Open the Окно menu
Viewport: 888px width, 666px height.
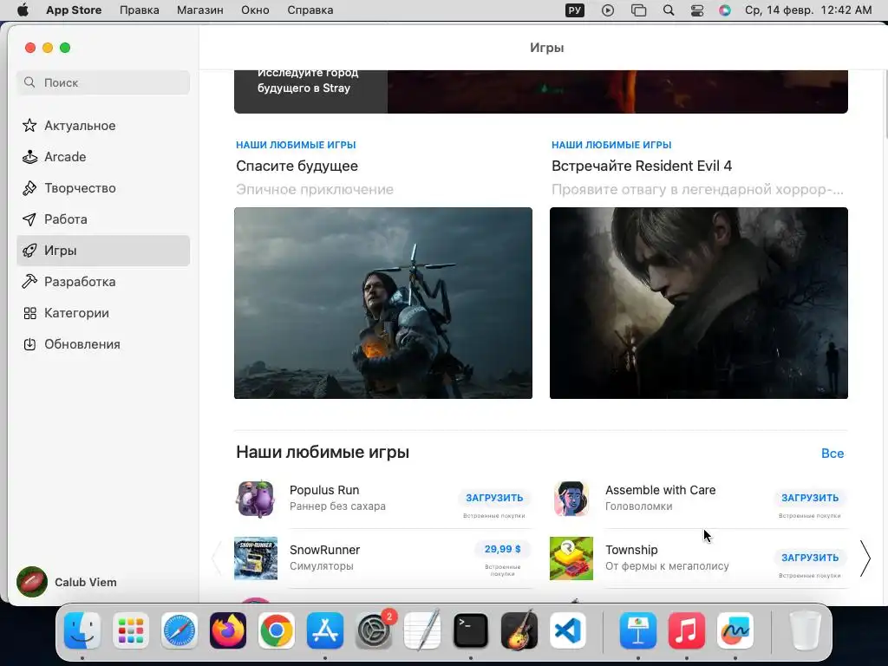(255, 10)
